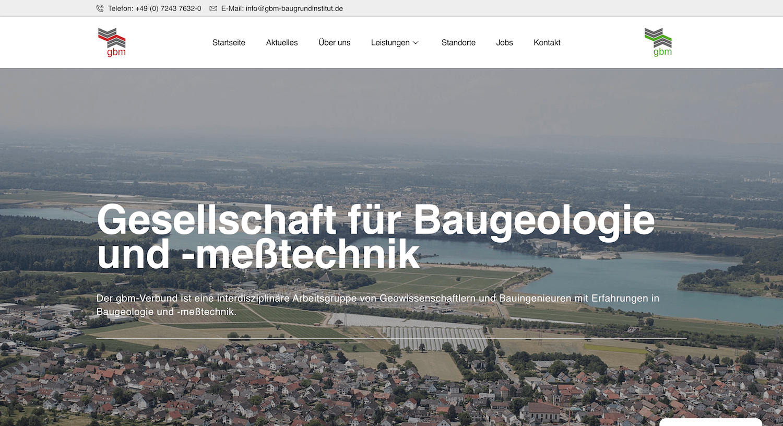Expand the chevron next to Leistungen
Screen dimensions: 783x426
pos(416,43)
